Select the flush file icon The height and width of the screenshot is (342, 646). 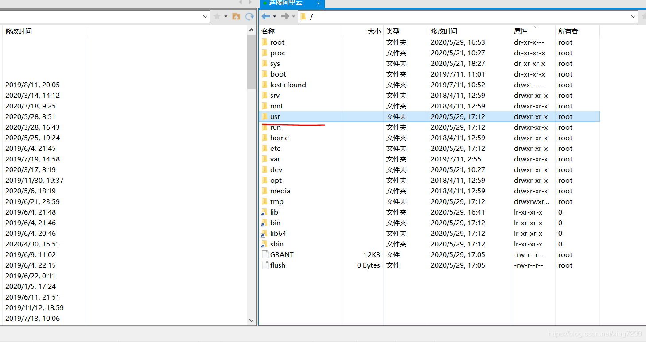pyautogui.click(x=265, y=265)
